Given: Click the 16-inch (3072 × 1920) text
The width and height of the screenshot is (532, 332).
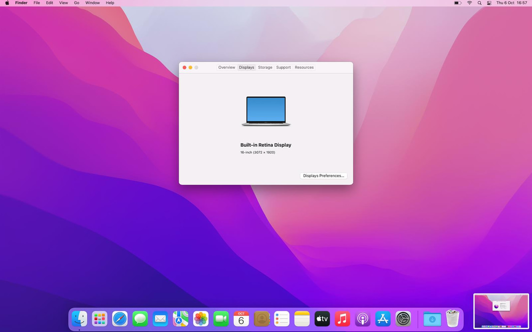Looking at the screenshot, I should point(258,152).
